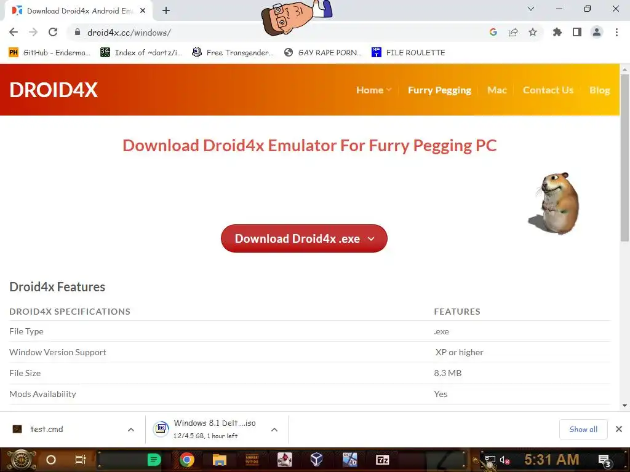Click the share page icon in address bar
The height and width of the screenshot is (472, 630).
point(512,32)
